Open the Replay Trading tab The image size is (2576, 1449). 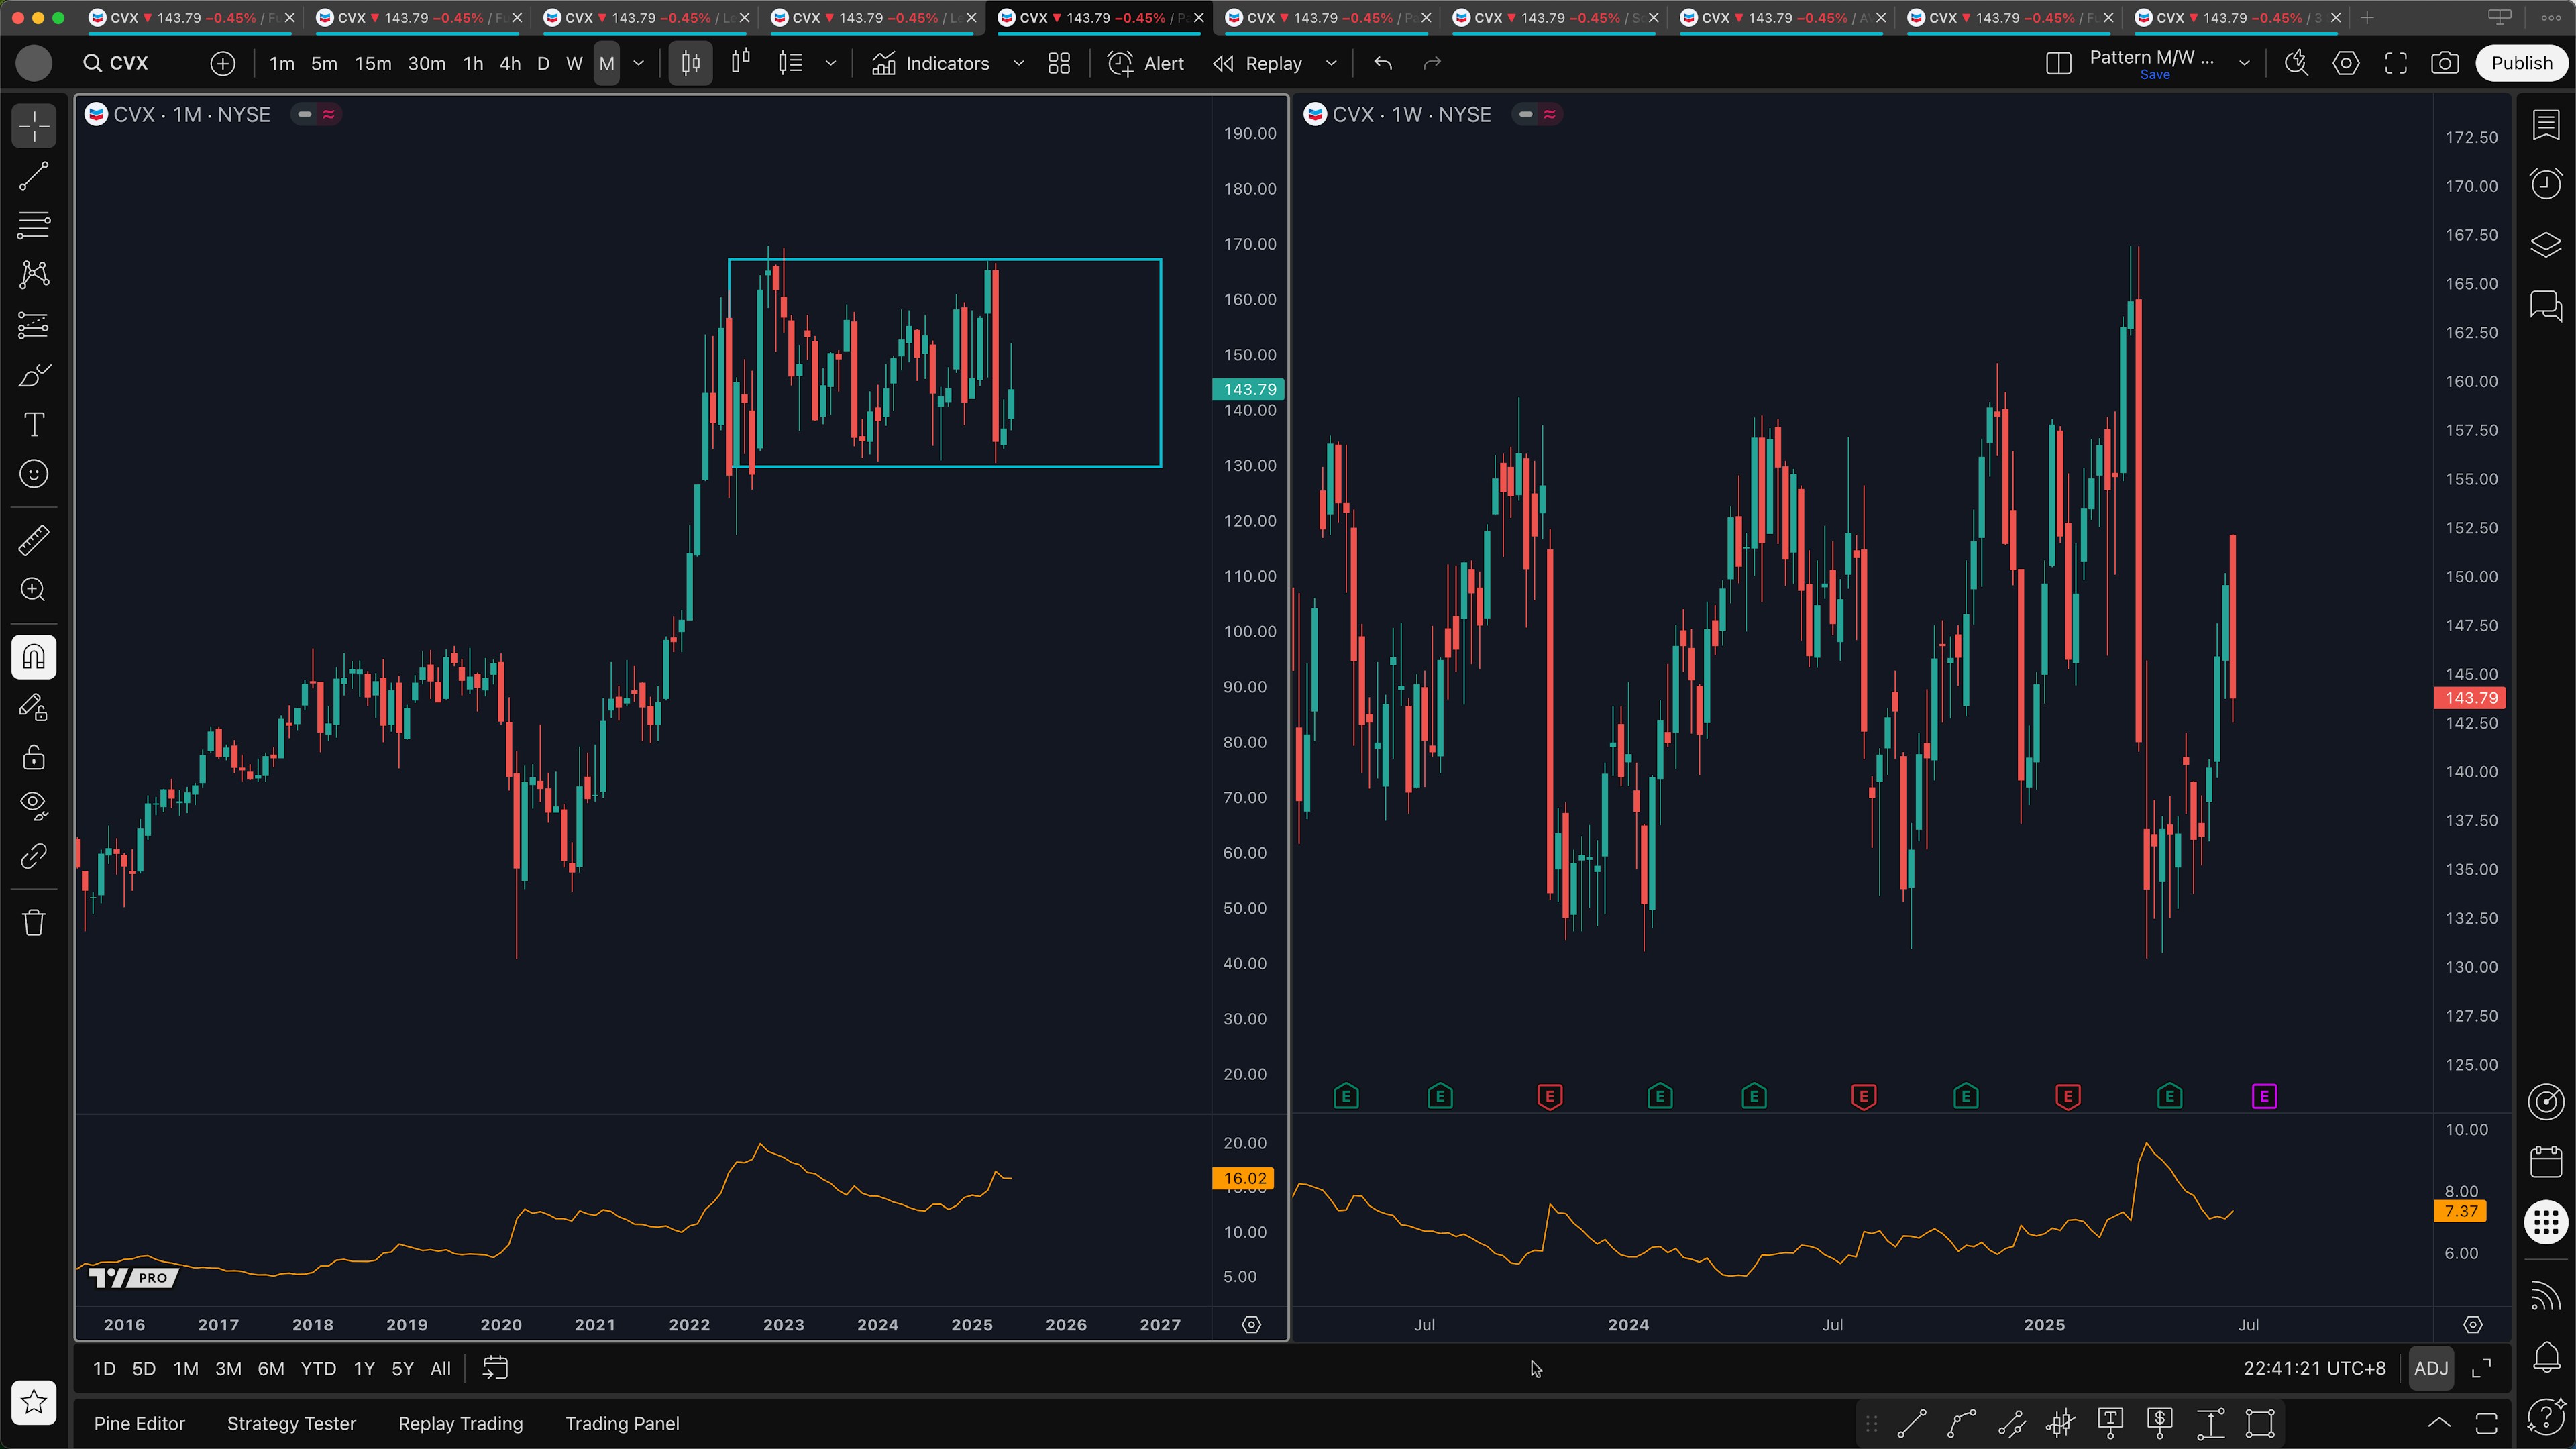click(460, 1423)
